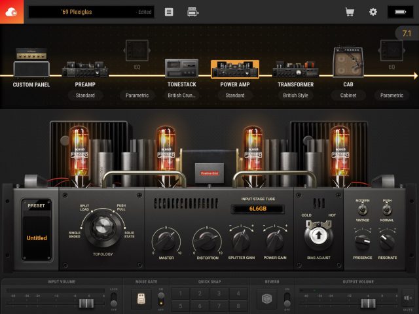Click the Input Volume slider handle
The image size is (419, 314).
86,304
